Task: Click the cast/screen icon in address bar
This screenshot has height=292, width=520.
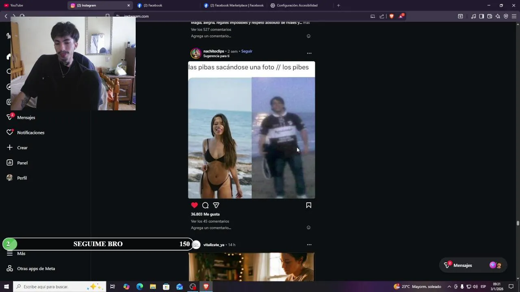Action: 373,16
